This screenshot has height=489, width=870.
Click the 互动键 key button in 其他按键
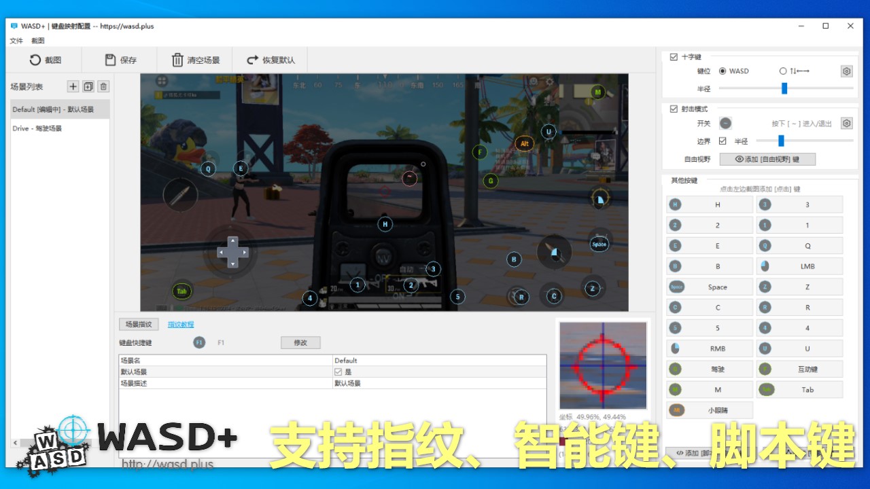799,369
